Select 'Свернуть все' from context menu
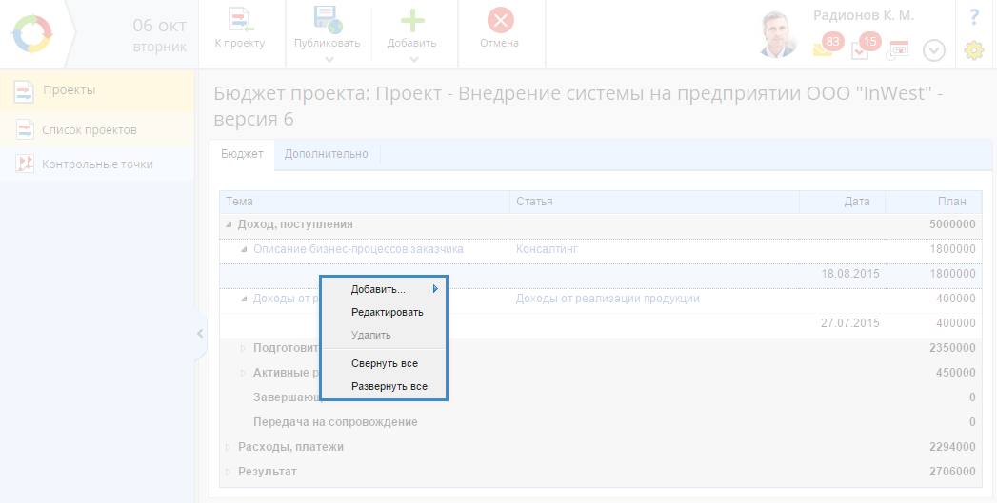997x503 pixels. click(x=384, y=363)
